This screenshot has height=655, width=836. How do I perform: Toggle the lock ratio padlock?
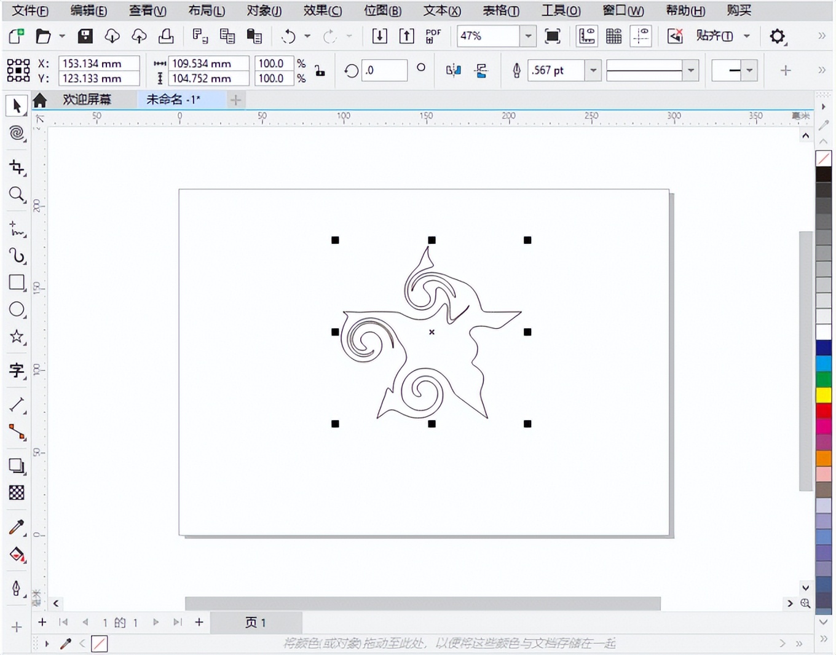tap(320, 71)
